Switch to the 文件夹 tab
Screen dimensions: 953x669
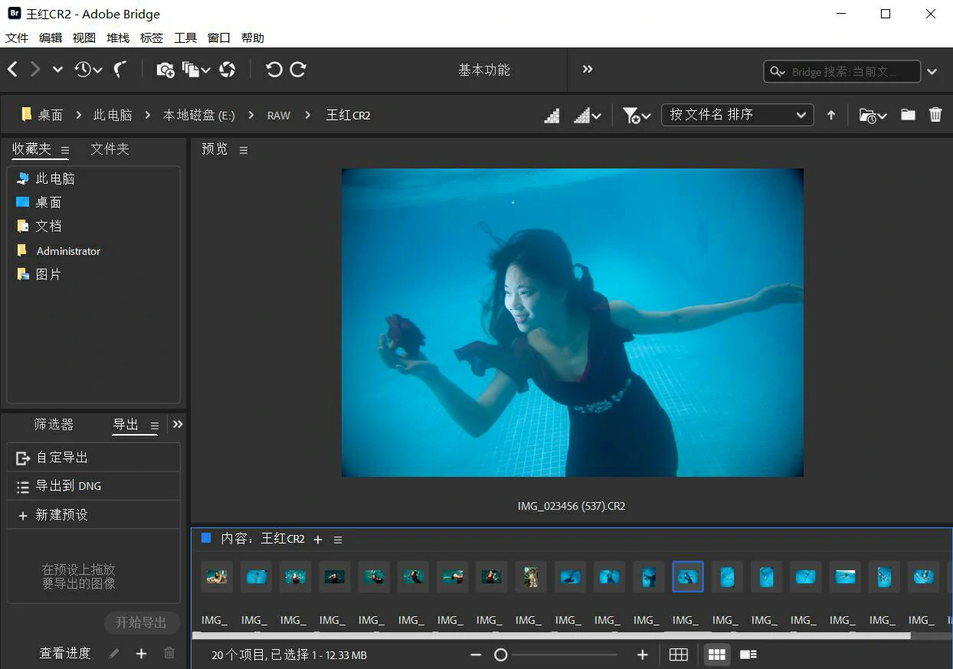tap(110, 149)
